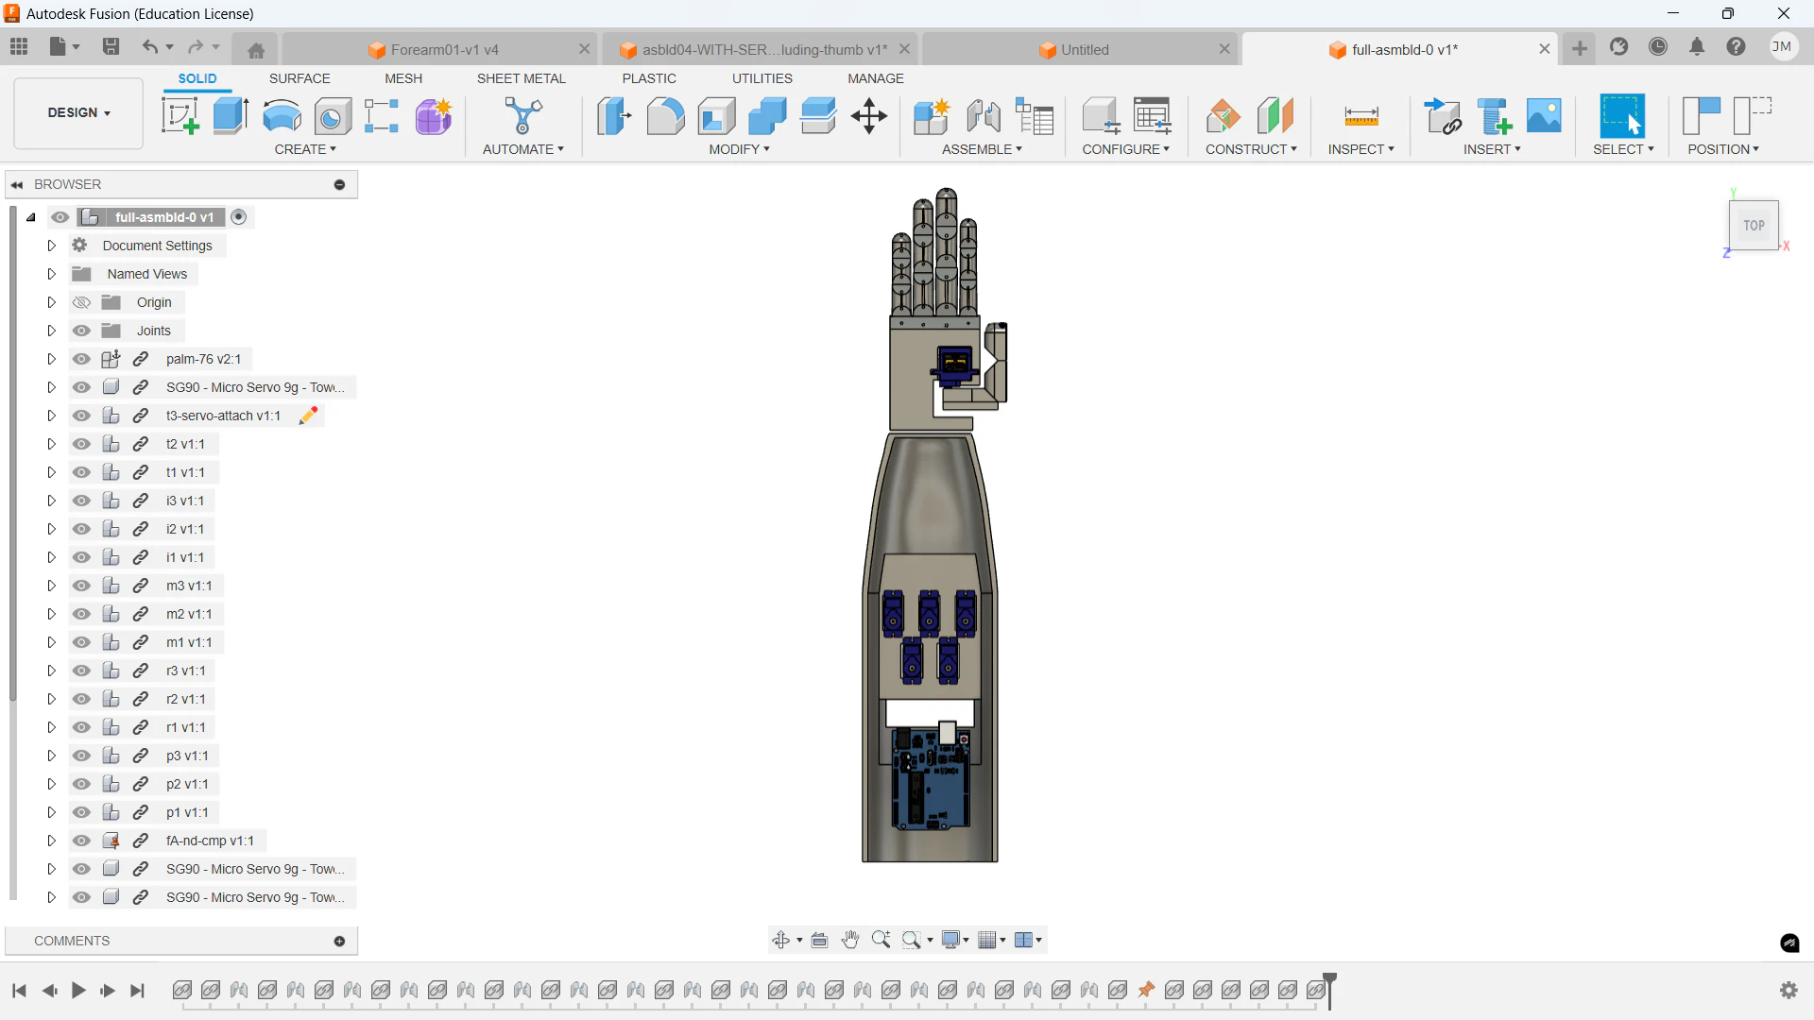
Task: Select the Revolve tool
Action: point(282,116)
